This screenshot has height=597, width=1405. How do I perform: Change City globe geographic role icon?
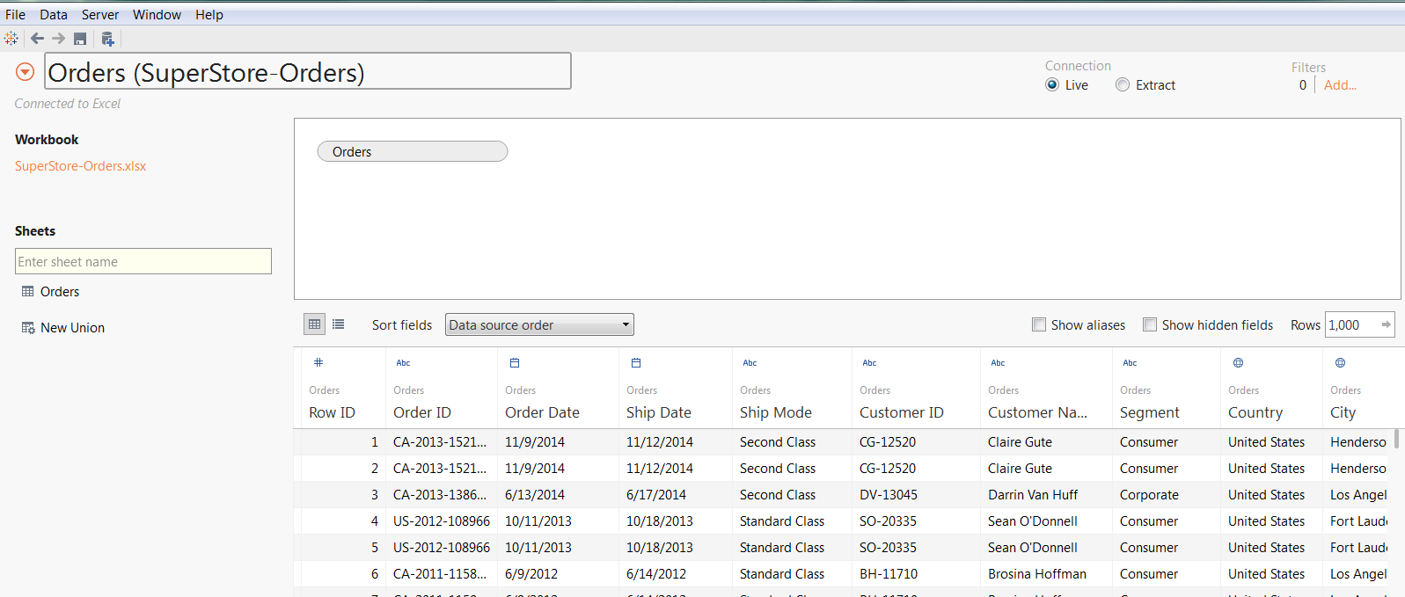(1340, 362)
